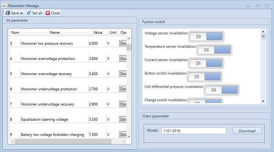This screenshot has width=274, height=152.
Task: Click Download button for Monomer low pressure recovery
Action: 123,43
